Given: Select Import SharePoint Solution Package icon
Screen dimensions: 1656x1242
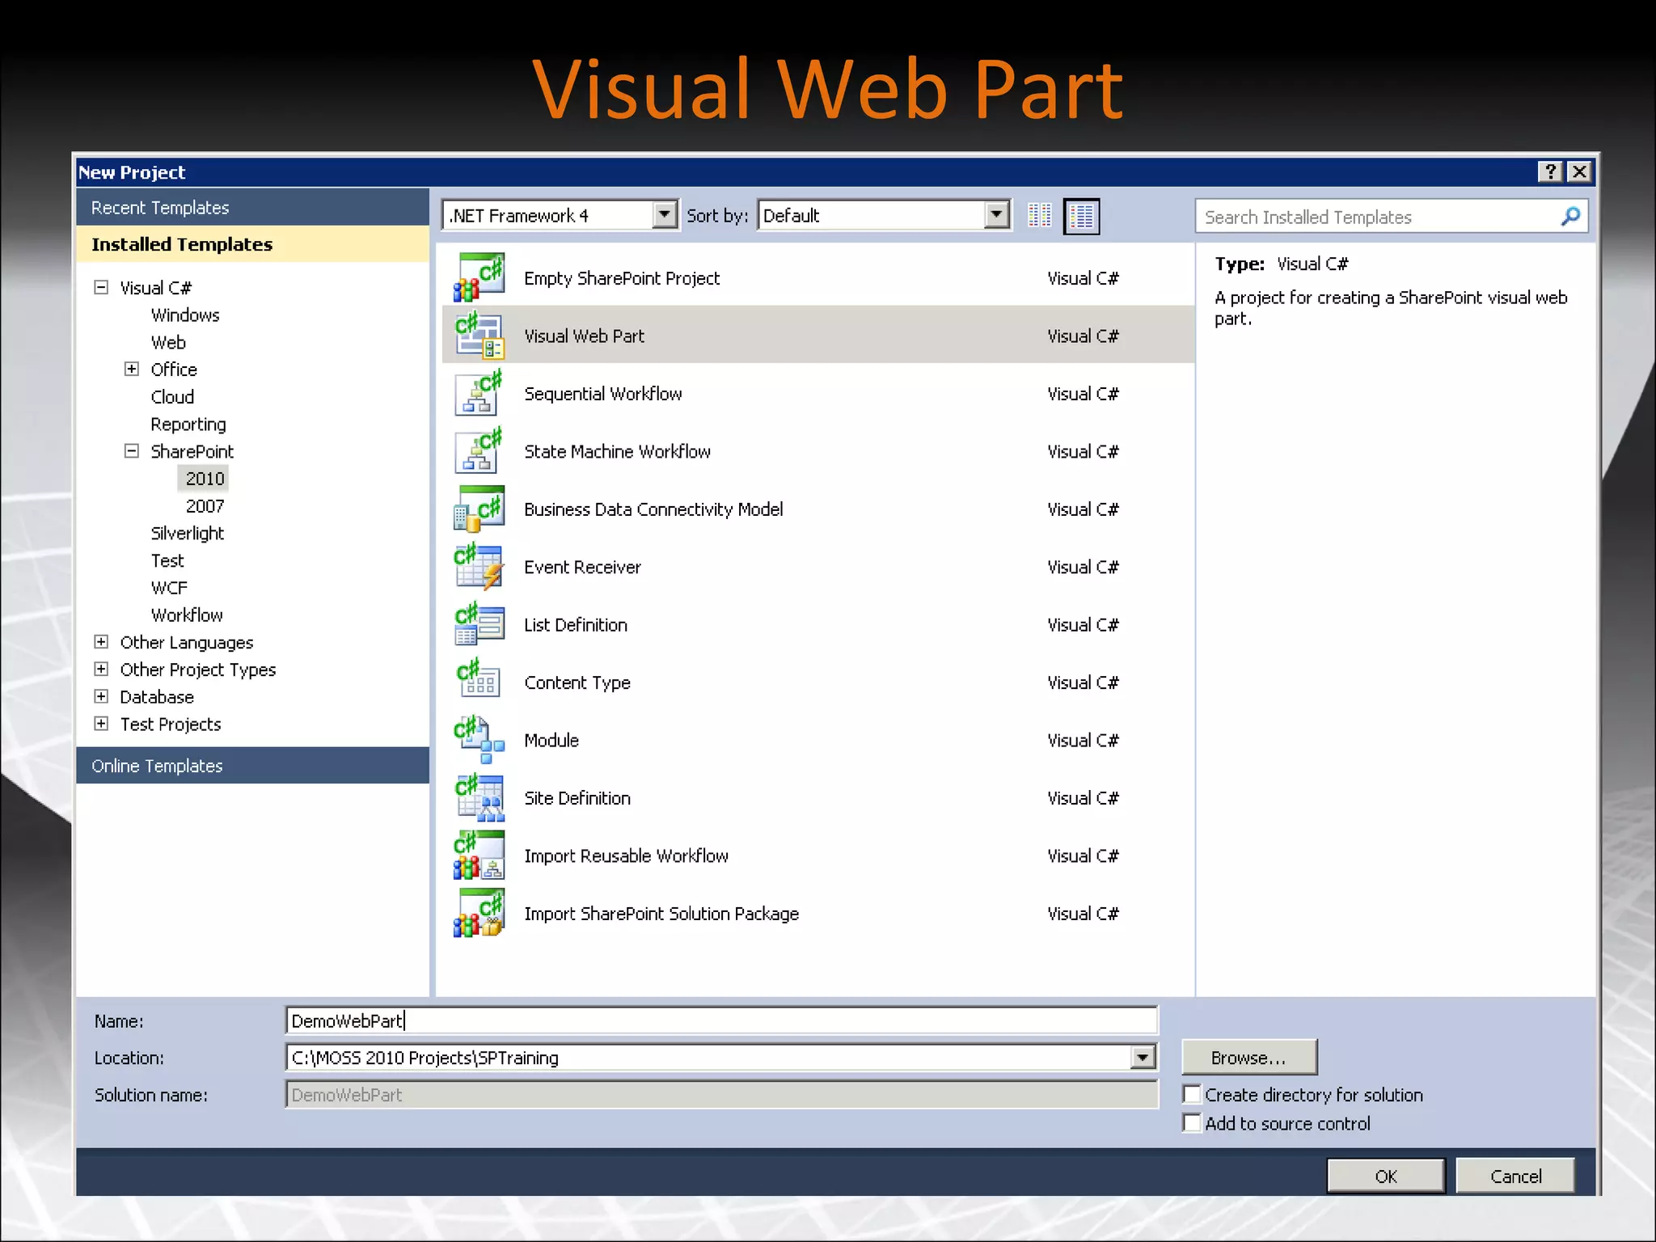Looking at the screenshot, I should 479,914.
